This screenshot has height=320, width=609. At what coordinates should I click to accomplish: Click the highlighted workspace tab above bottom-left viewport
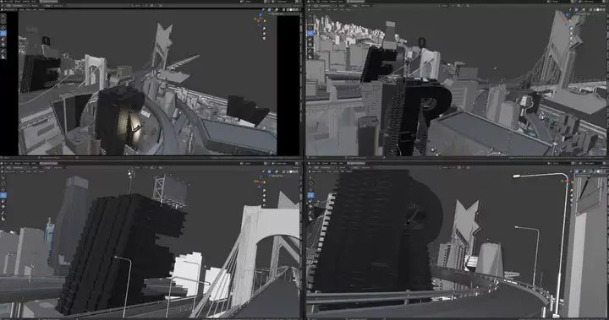coord(48,163)
